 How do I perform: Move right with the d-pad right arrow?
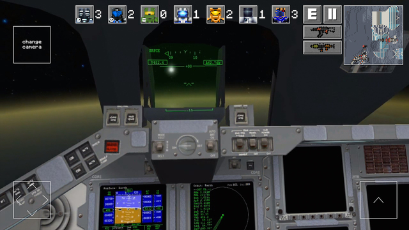[x=45, y=200]
